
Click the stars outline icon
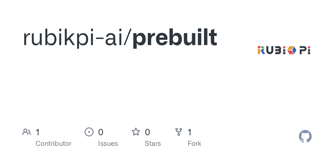pyautogui.click(x=136, y=132)
